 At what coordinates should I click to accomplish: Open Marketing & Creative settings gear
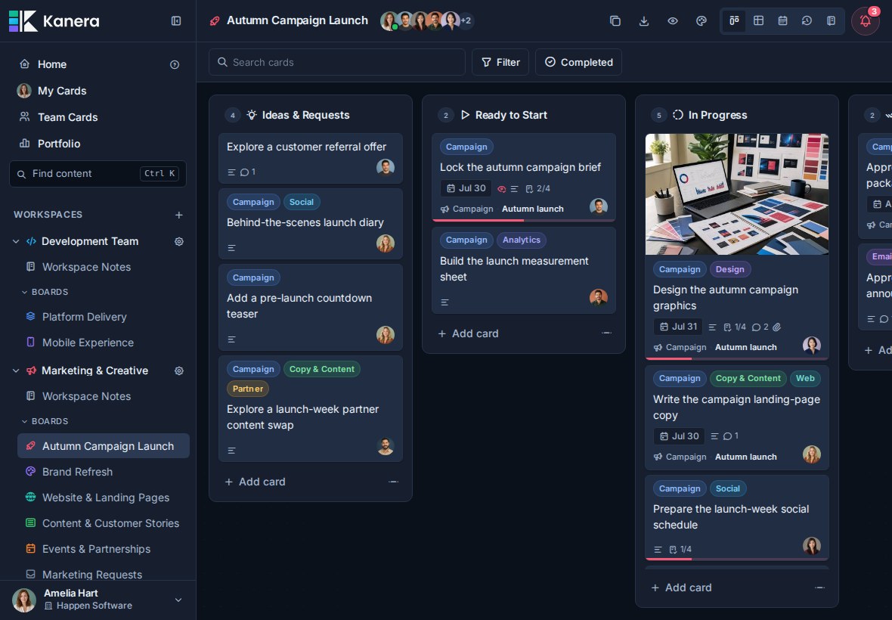tap(179, 370)
